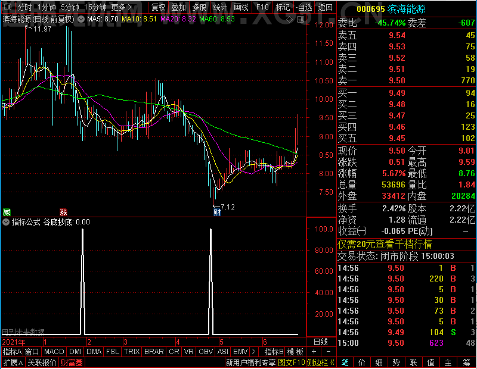Select the 价 price distribution tab

click(362, 362)
